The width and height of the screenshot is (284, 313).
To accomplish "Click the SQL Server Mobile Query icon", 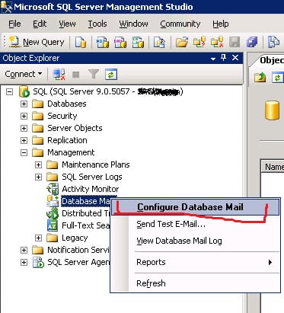I will coord(159,42).
